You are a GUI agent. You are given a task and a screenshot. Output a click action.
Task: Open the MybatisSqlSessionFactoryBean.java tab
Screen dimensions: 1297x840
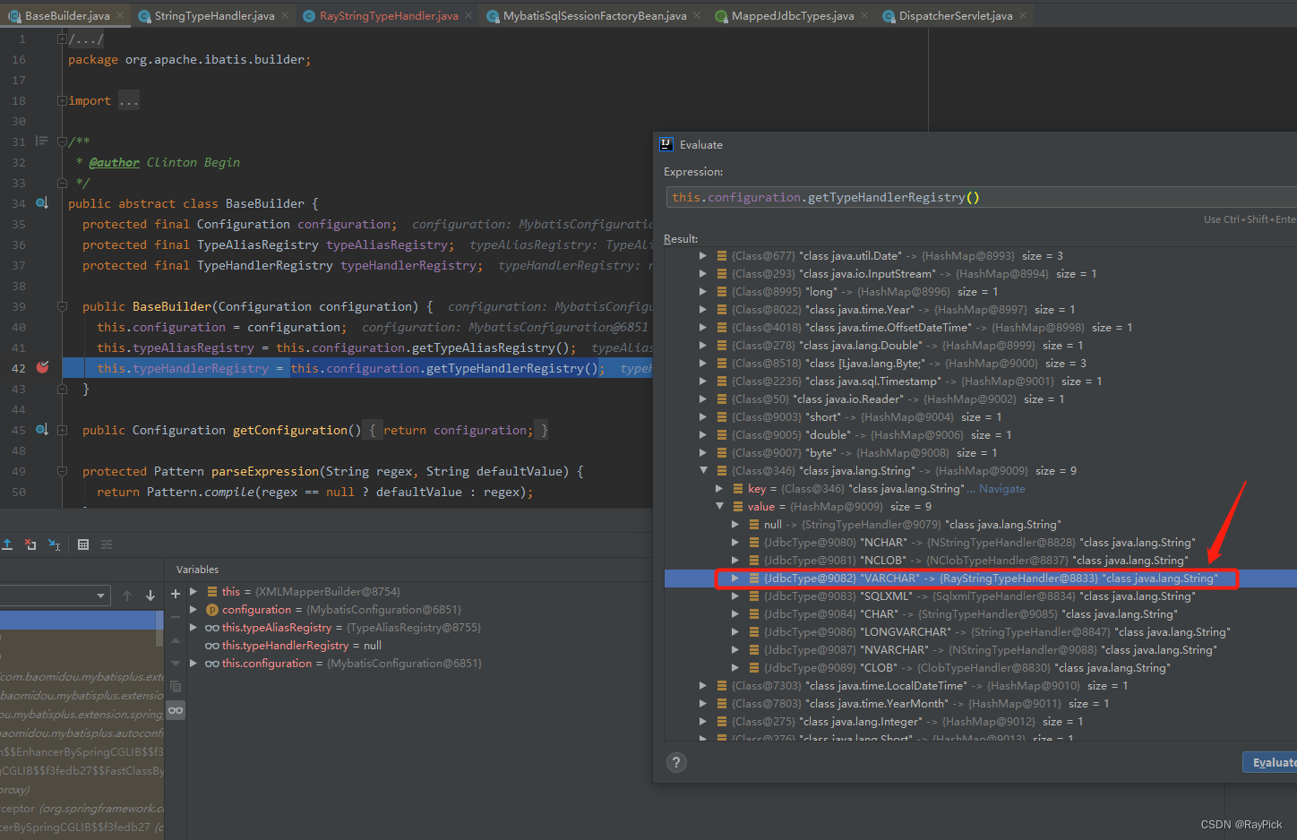[x=595, y=15]
